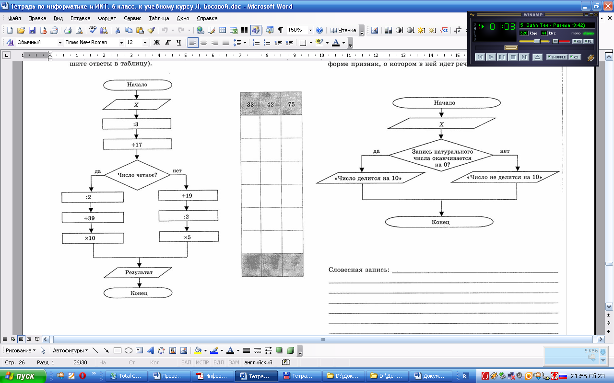Open the Формат menu
Image resolution: width=614 pixels, height=383 pixels.
point(107,18)
